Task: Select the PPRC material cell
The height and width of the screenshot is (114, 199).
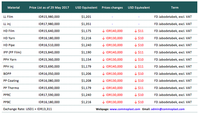Action: click(8, 95)
